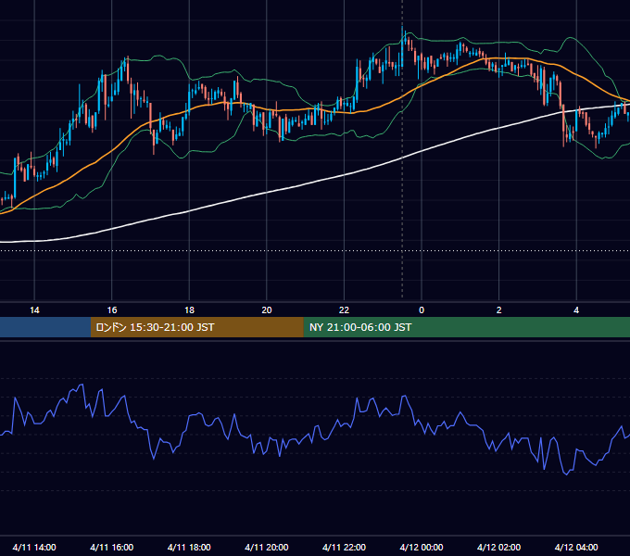Click the 4/12 02:00 time label
Image resolution: width=630 pixels, height=556 pixels.
[x=498, y=547]
